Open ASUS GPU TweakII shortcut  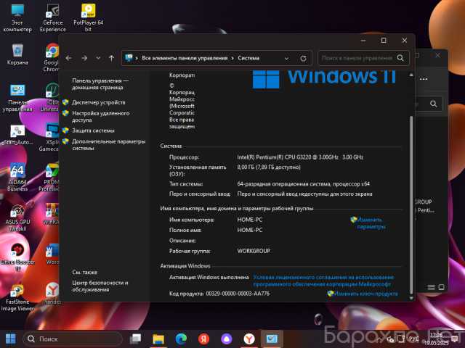click(x=17, y=217)
